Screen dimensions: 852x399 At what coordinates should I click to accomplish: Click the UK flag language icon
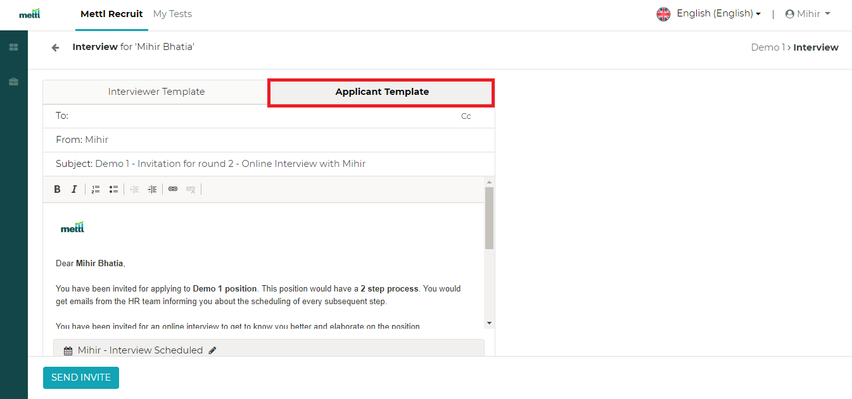(x=663, y=14)
